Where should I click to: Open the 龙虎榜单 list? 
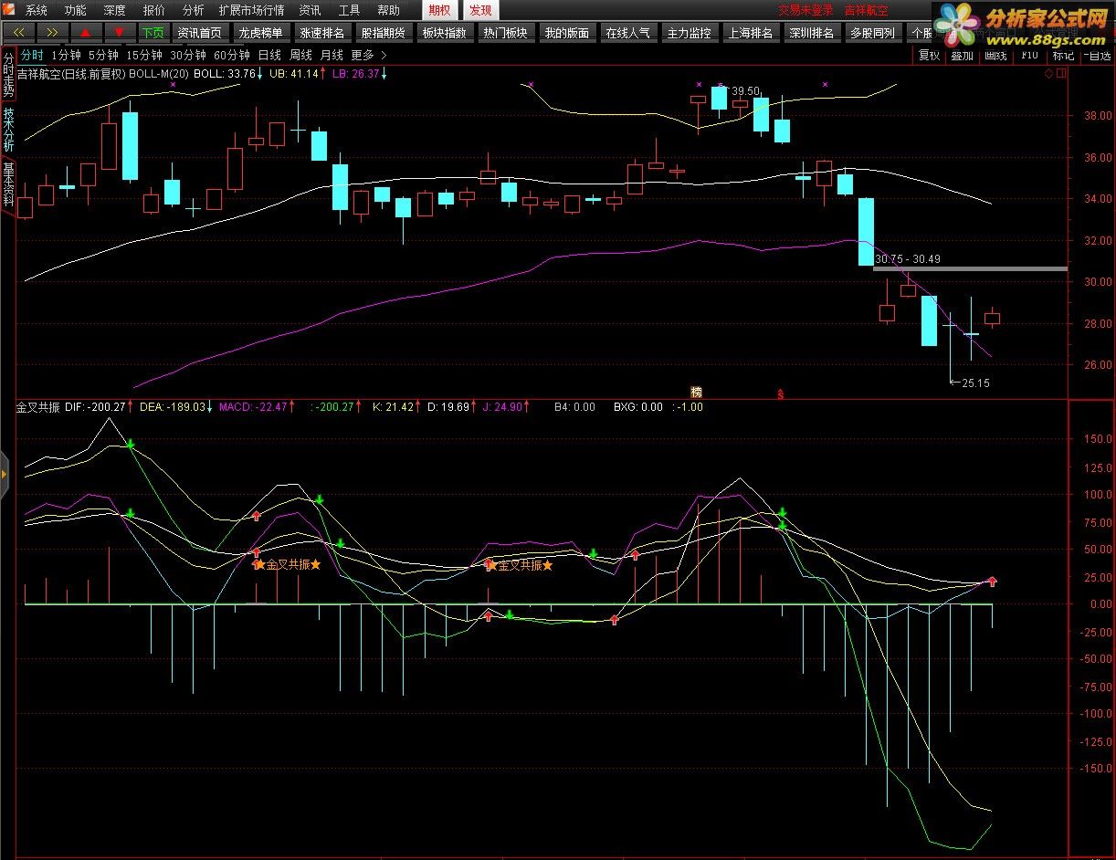[x=260, y=32]
